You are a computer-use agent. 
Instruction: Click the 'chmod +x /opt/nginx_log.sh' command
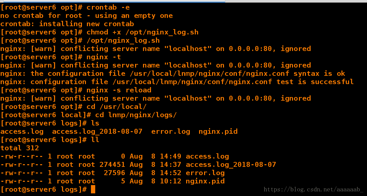click(x=142, y=32)
